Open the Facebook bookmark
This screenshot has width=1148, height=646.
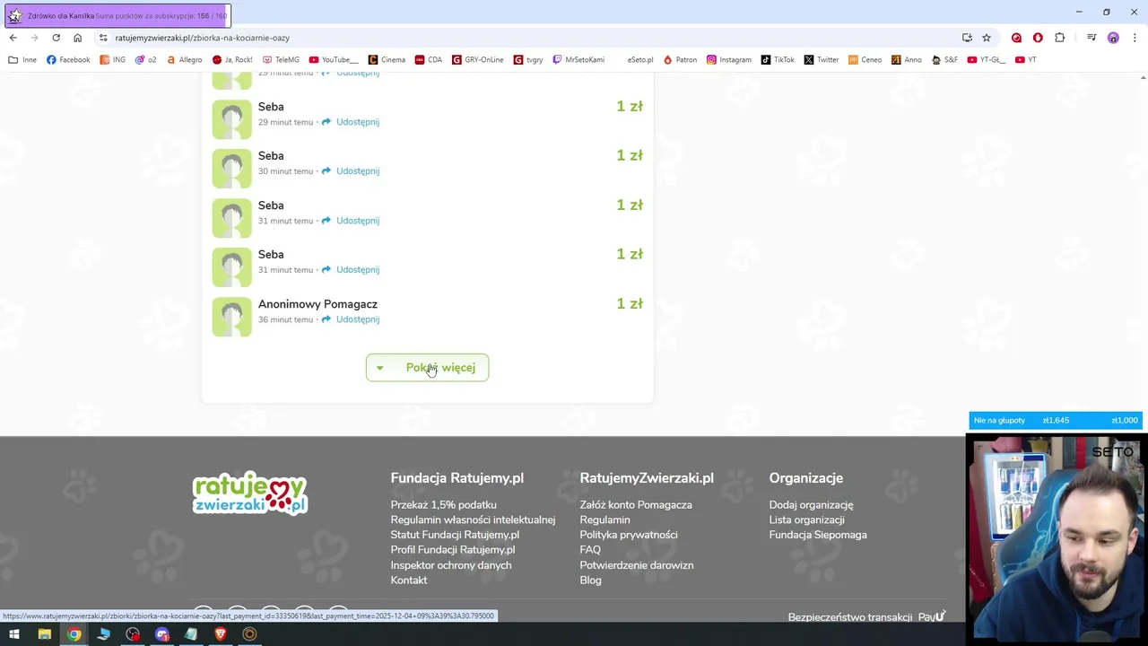coord(68,60)
